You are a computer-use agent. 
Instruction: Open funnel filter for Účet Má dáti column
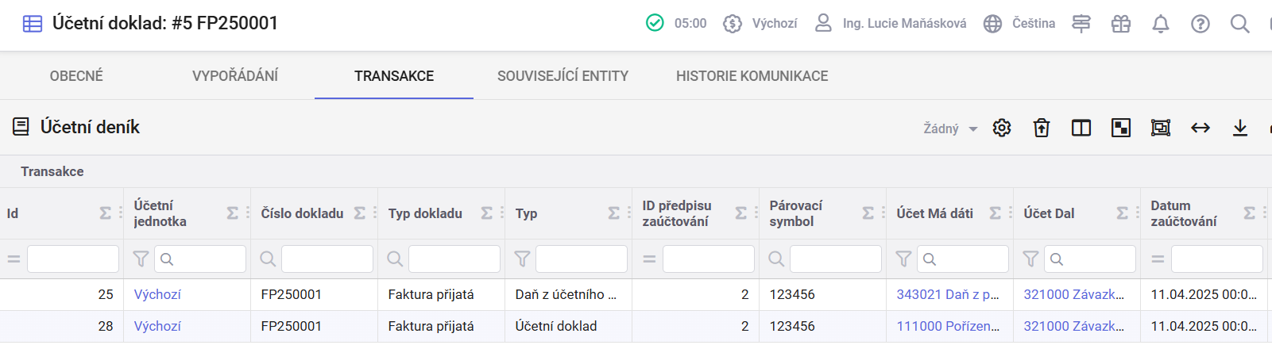click(903, 259)
